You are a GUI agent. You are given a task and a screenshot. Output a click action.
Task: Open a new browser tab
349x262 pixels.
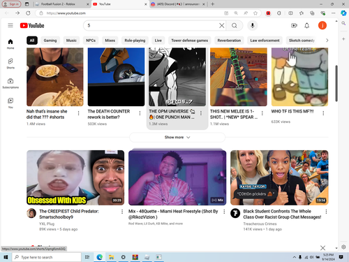coord(212,4)
